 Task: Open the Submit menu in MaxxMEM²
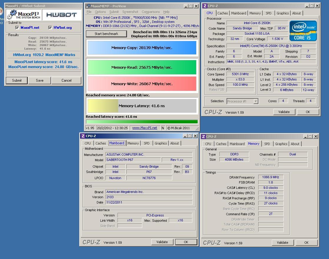click(114, 12)
